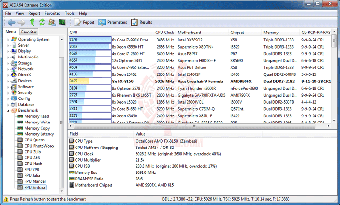This screenshot has width=340, height=205.
Task: Select the 3478 yellow score bar
Action: click(x=90, y=81)
